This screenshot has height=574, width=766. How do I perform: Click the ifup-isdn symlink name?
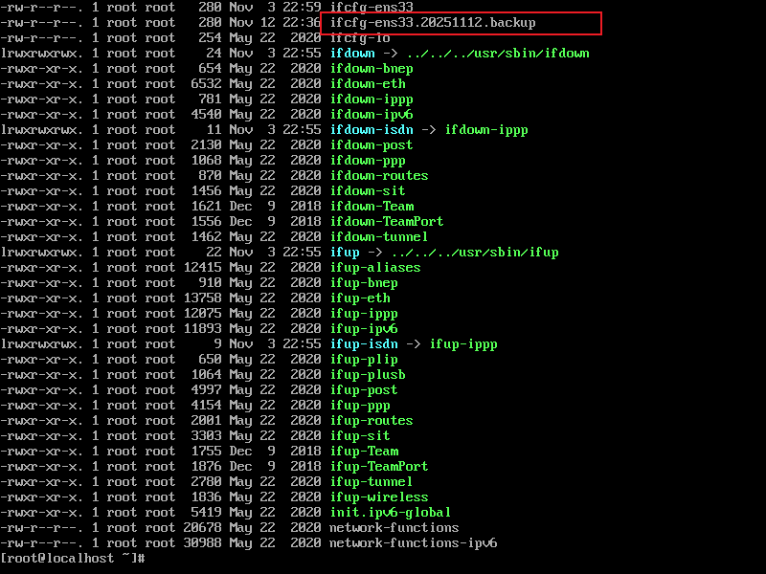pos(364,344)
